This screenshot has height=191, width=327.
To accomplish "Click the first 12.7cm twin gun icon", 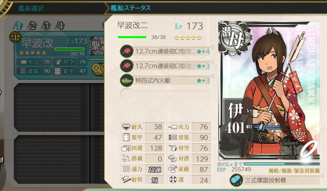I will click(126, 51).
